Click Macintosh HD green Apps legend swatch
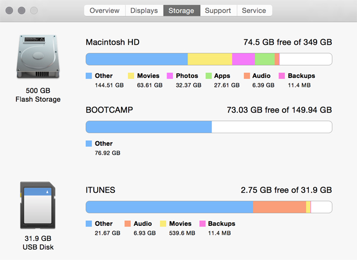The image size is (357, 260). 208,76
